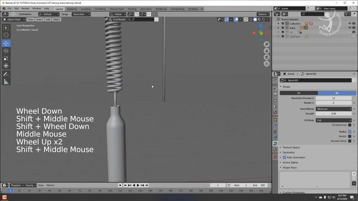Click the viewport Add menu button
This screenshot has height=201, width=358.
coord(48,20)
